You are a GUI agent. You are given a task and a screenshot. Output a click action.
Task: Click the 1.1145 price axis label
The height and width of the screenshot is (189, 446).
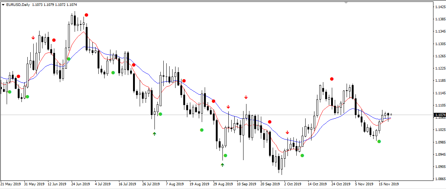point(440,93)
